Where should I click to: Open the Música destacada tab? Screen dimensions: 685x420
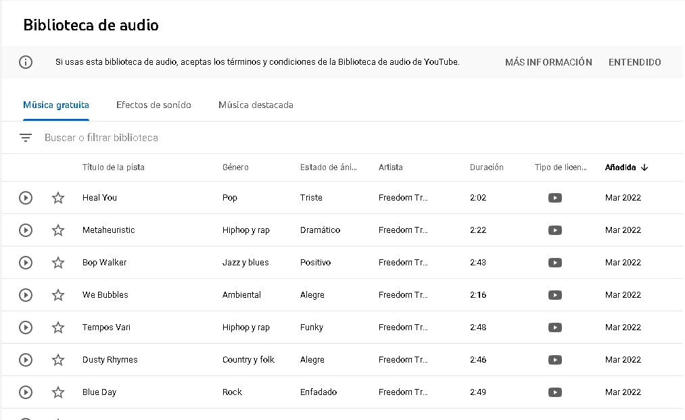click(x=256, y=105)
